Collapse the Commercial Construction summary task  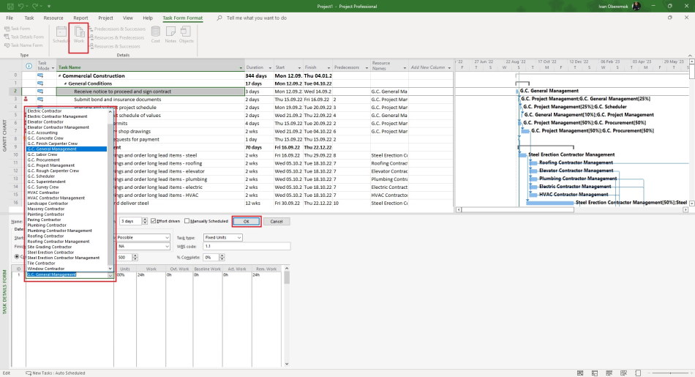60,76
